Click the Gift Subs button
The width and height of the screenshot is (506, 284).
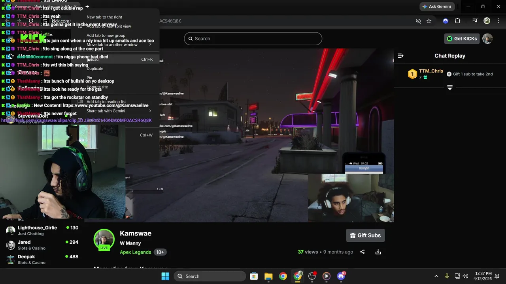click(x=365, y=235)
